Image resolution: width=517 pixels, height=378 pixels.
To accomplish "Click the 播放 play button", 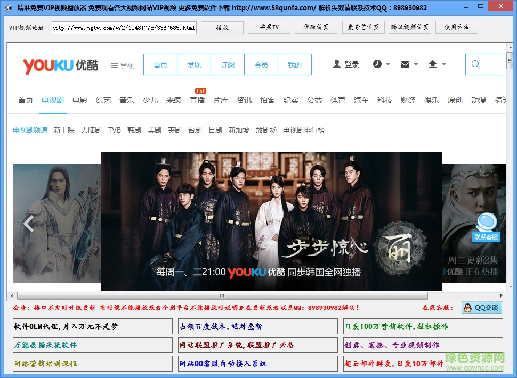I will [x=222, y=27].
